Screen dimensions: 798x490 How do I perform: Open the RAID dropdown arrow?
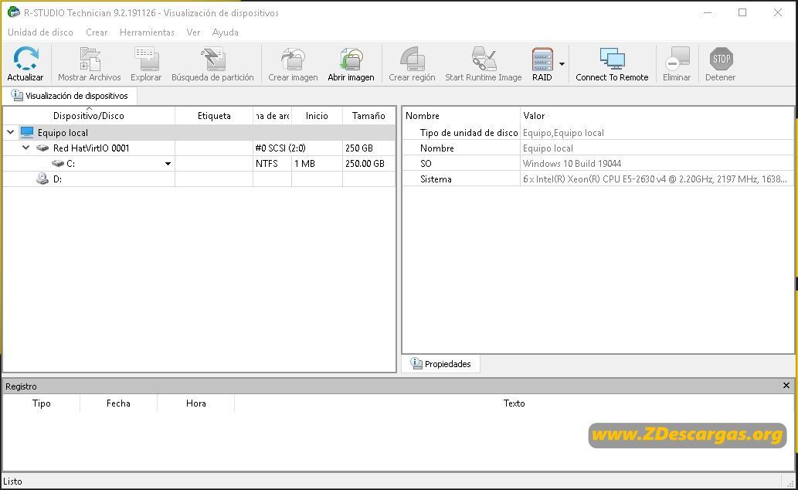(x=562, y=64)
